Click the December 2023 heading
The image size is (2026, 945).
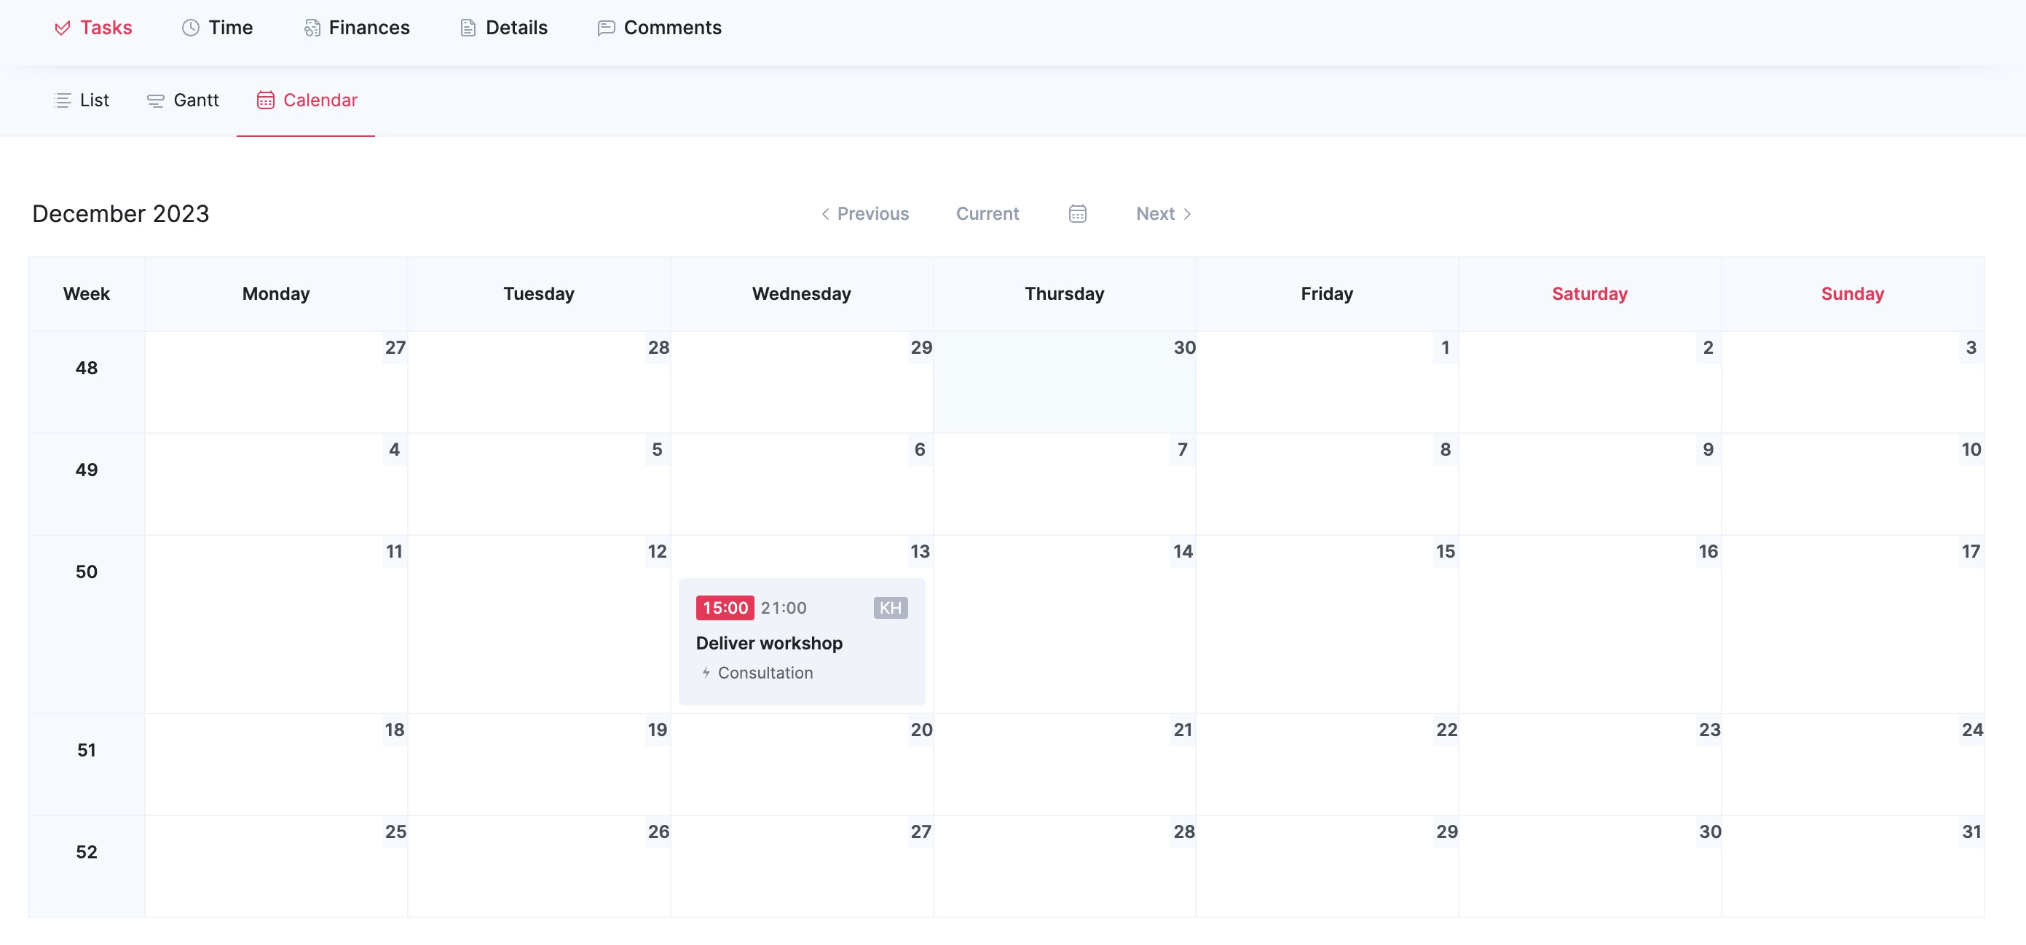coord(120,214)
